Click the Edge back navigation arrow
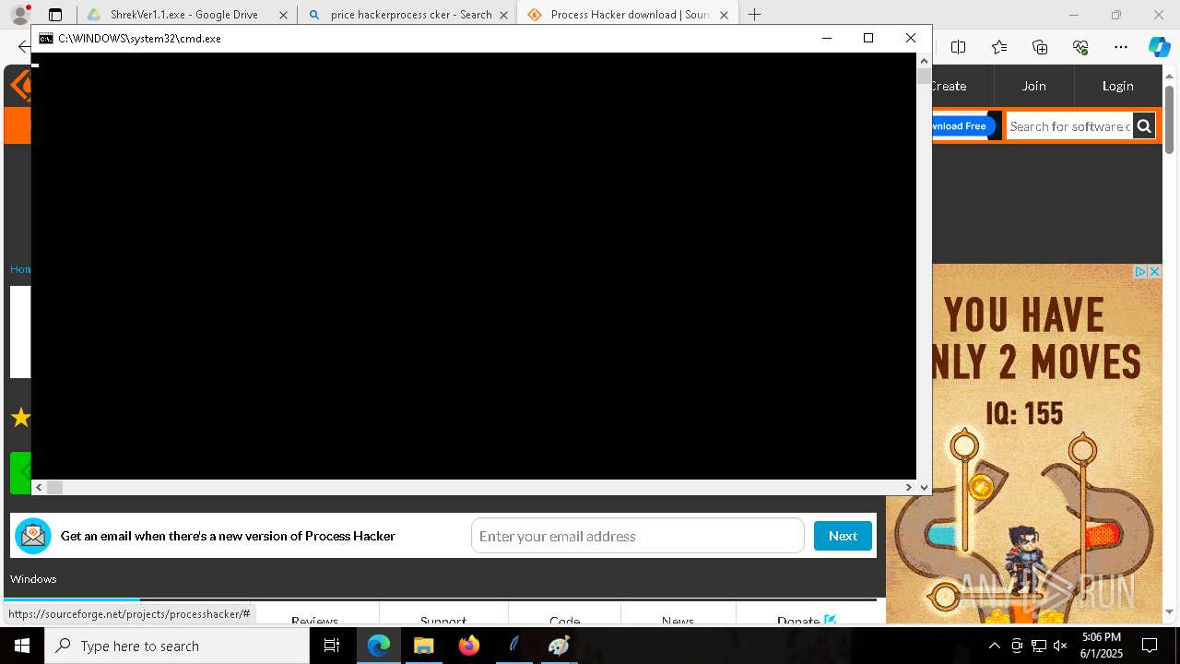The width and height of the screenshot is (1180, 664). pos(22,47)
